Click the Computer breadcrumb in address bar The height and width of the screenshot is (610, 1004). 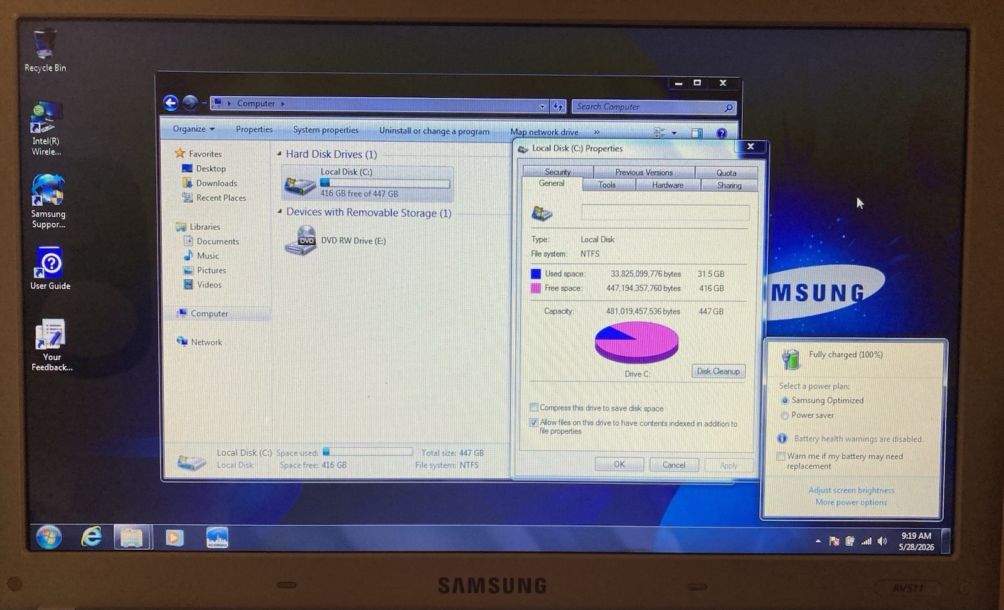(255, 104)
